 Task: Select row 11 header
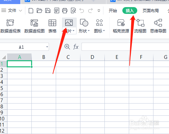pos(3,125)
